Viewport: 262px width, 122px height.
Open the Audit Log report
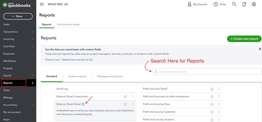tap(62, 89)
